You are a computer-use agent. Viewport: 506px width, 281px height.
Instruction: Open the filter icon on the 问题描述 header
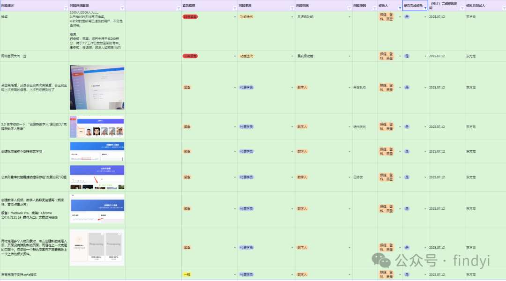[x=66, y=8]
